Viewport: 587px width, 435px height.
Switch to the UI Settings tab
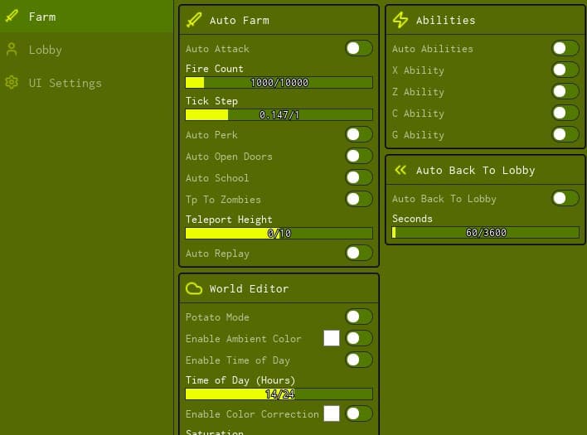(x=65, y=83)
